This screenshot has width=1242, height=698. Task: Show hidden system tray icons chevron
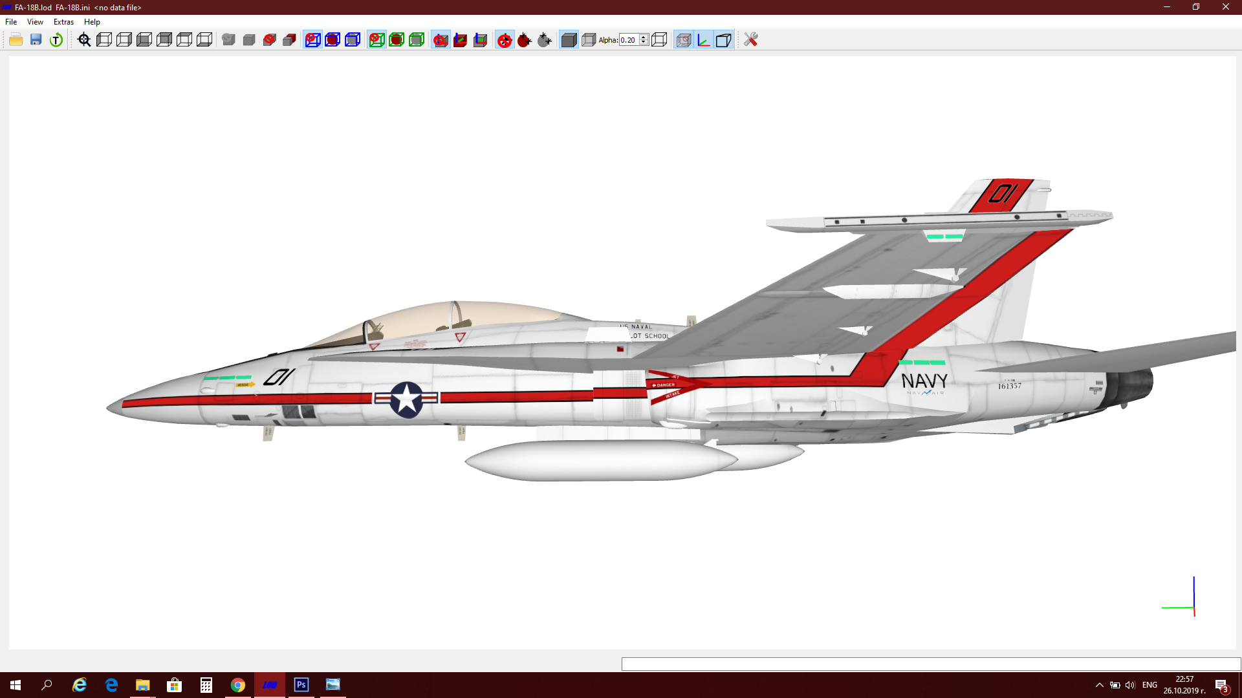tap(1099, 685)
